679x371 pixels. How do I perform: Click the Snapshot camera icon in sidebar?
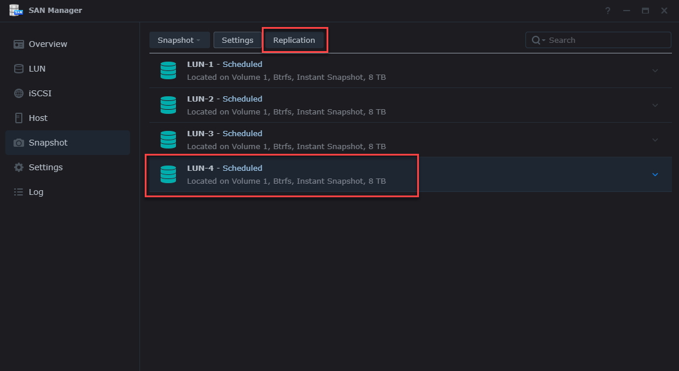(19, 143)
